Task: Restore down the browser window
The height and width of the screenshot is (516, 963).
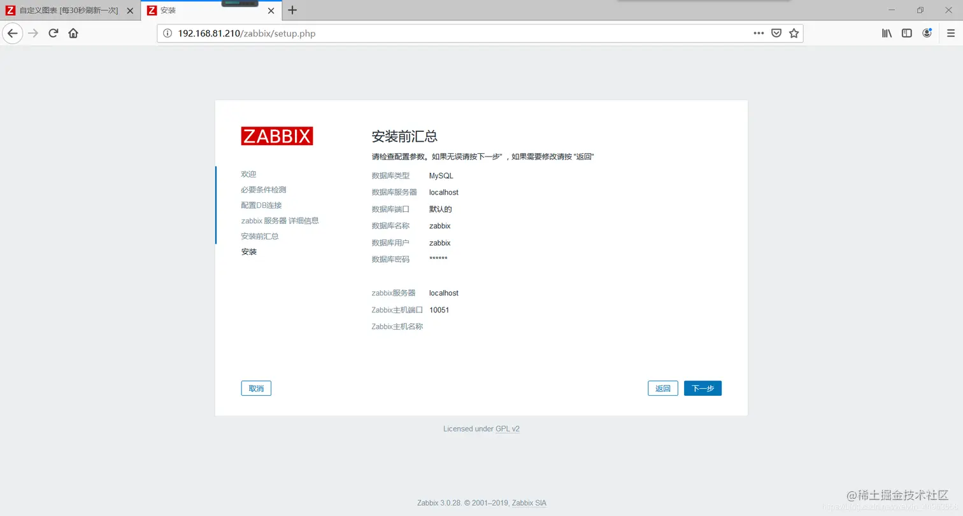Action: [x=920, y=10]
